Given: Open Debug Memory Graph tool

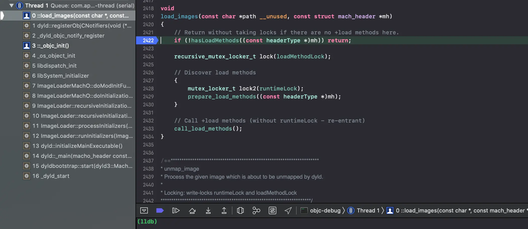Looking at the screenshot, I should tap(256, 210).
